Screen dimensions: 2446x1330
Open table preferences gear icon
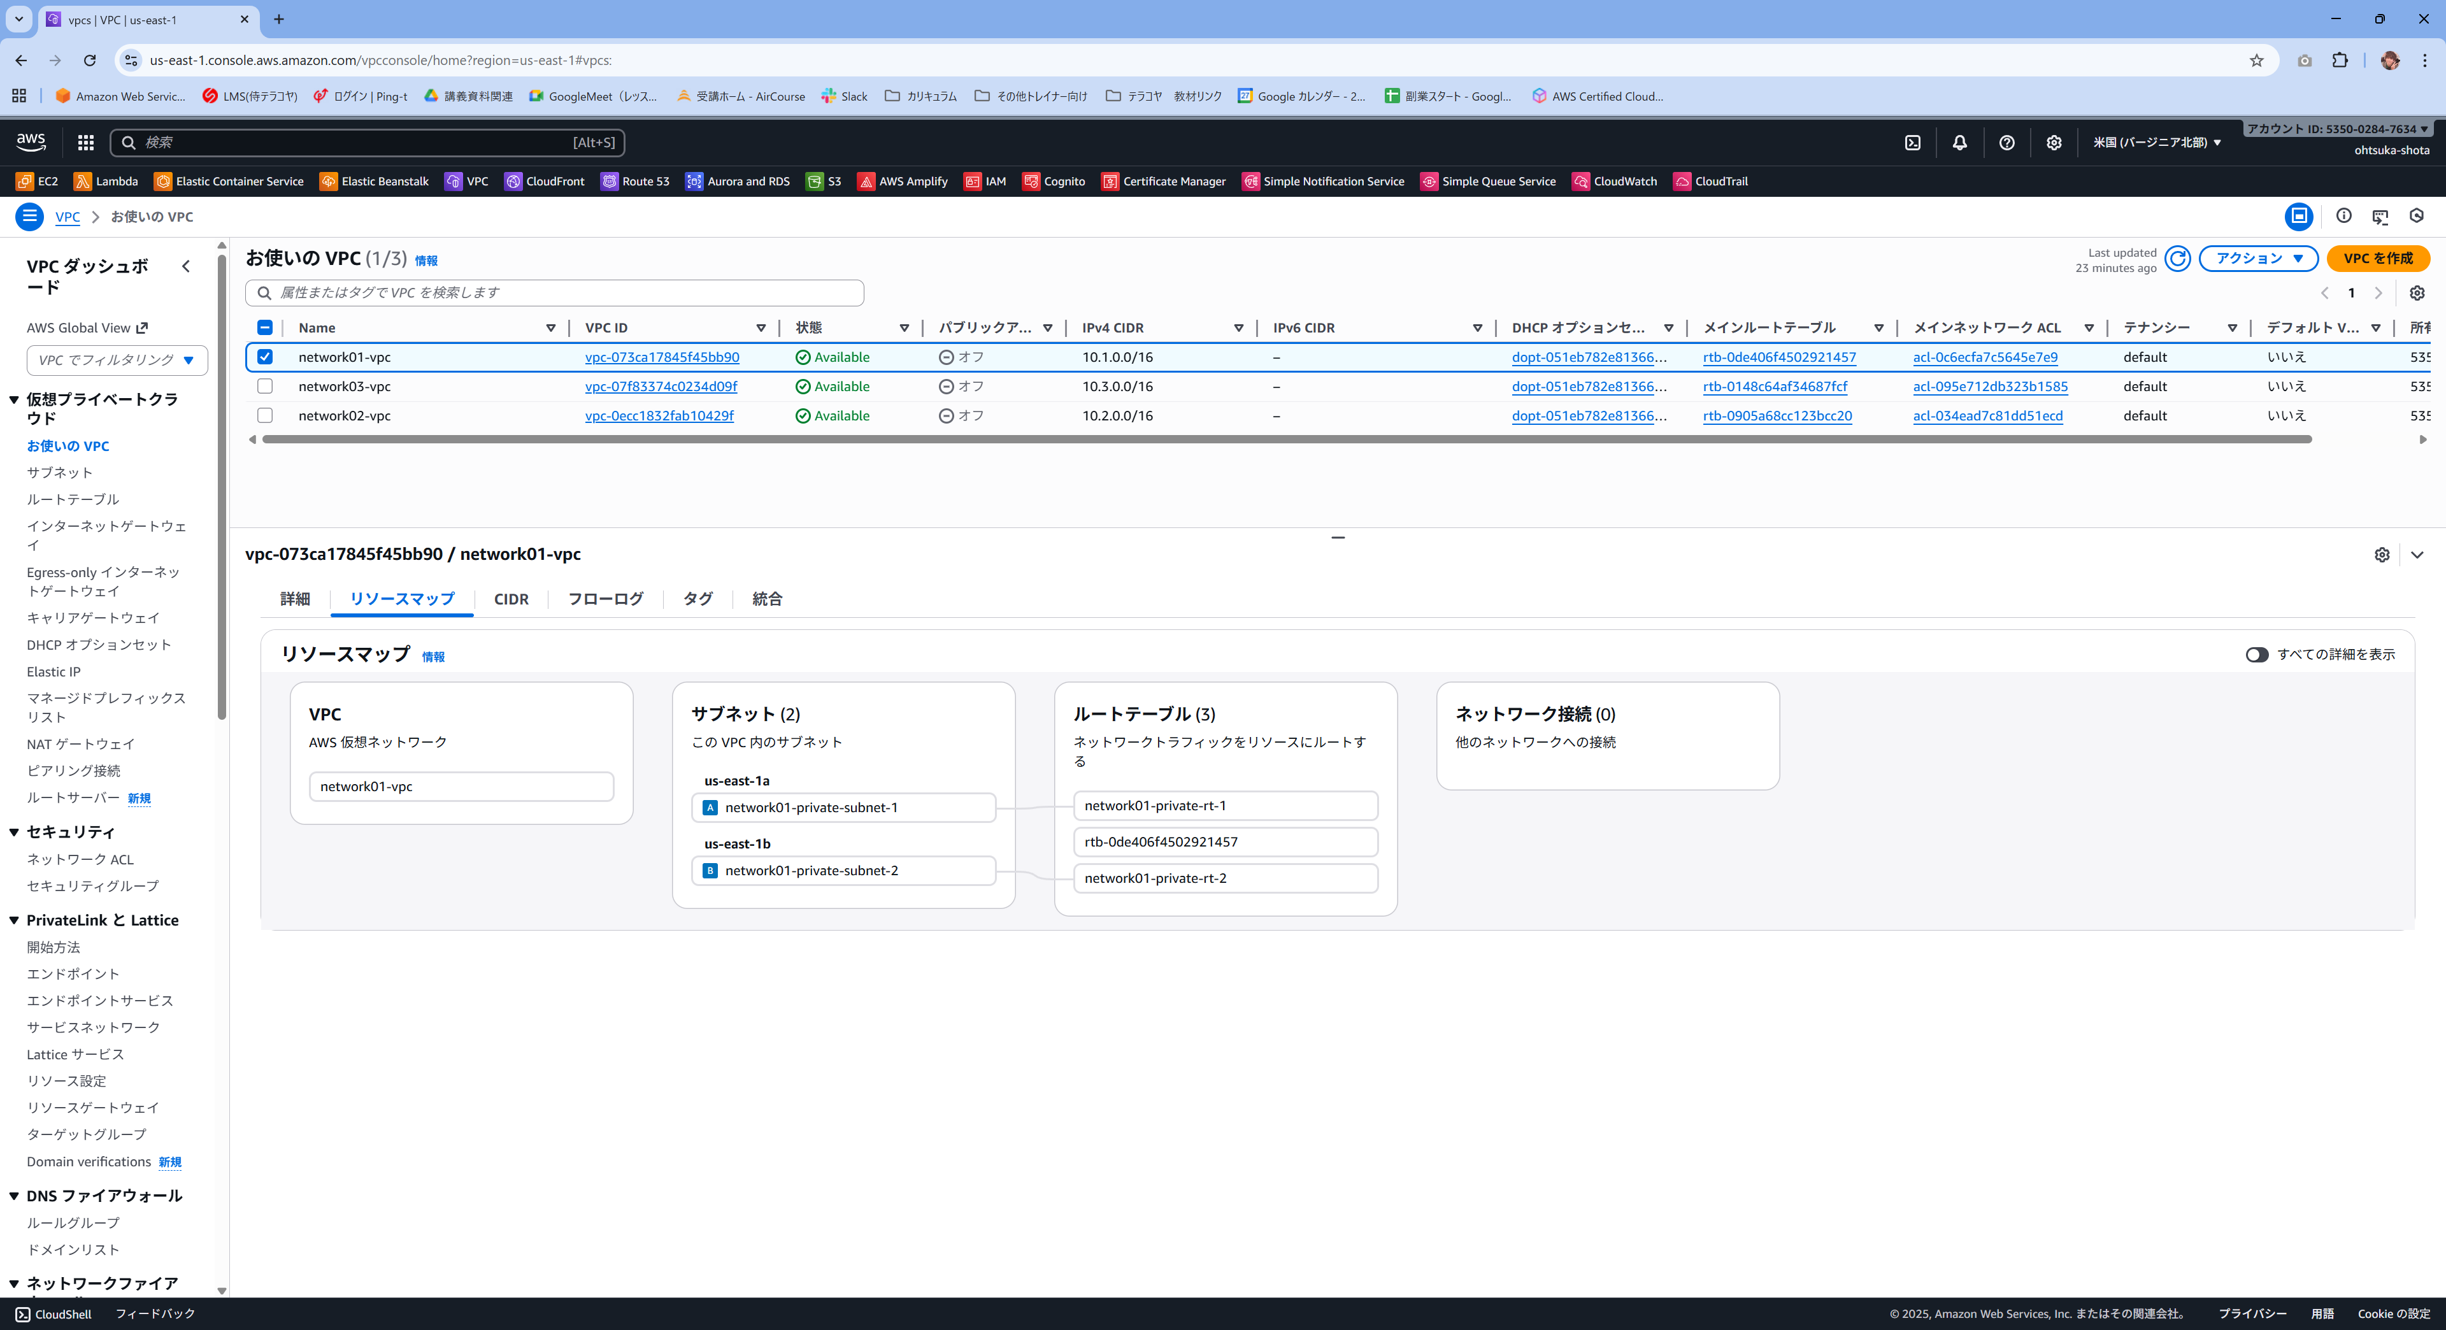click(x=2417, y=294)
